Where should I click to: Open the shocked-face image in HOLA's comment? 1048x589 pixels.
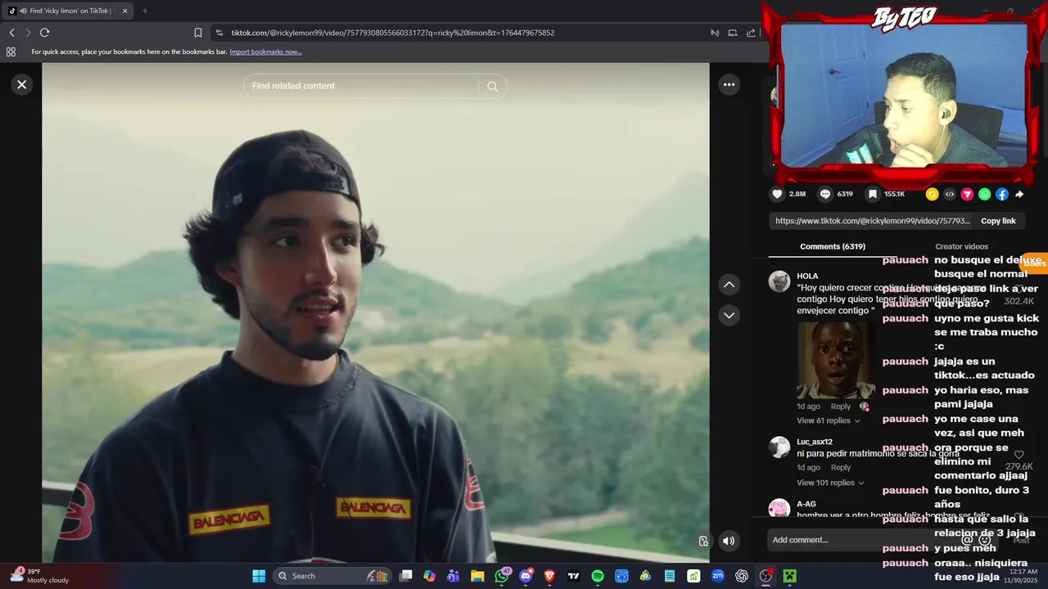[x=836, y=360]
